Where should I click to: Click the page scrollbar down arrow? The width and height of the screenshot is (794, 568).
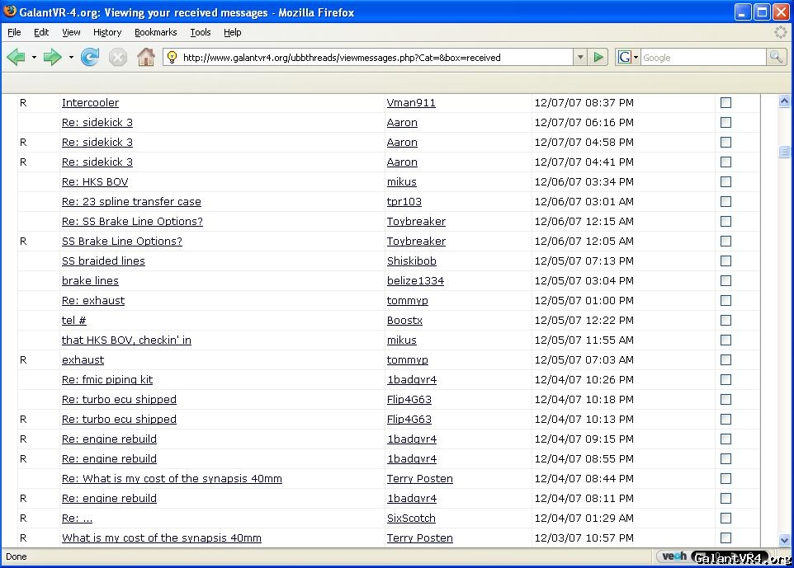[x=784, y=540]
